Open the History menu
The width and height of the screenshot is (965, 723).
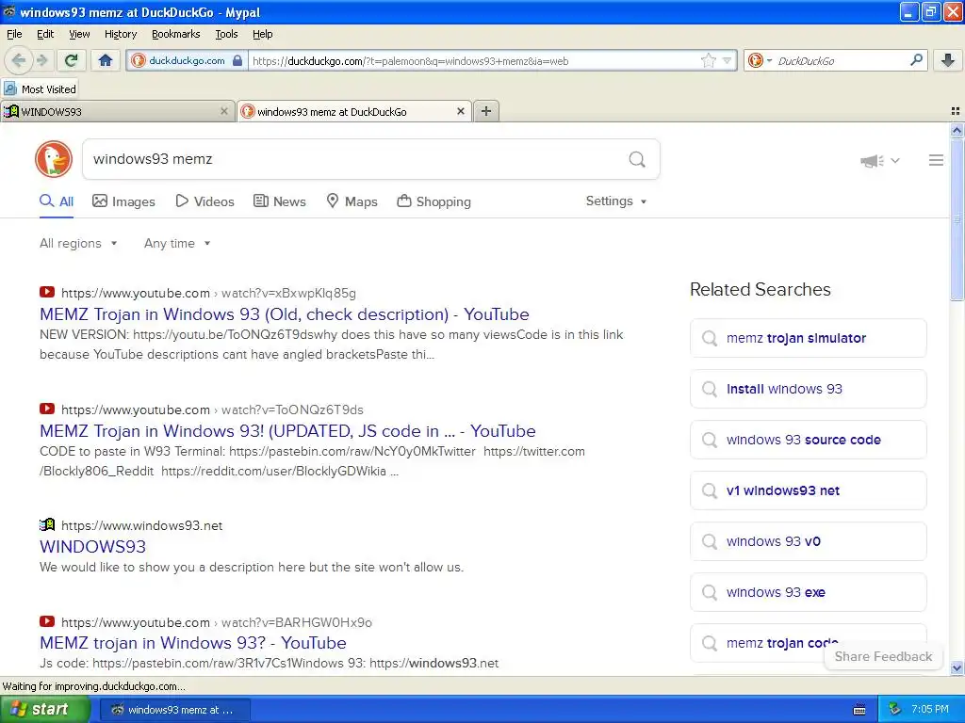pyautogui.click(x=120, y=34)
